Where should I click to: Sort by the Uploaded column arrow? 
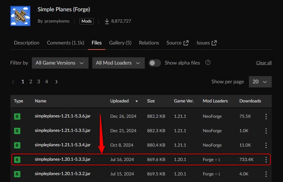[137, 101]
